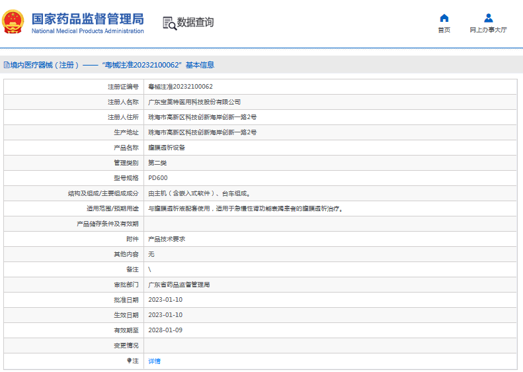Open the home page icon
Screen dimensions: 523x372
(444, 18)
